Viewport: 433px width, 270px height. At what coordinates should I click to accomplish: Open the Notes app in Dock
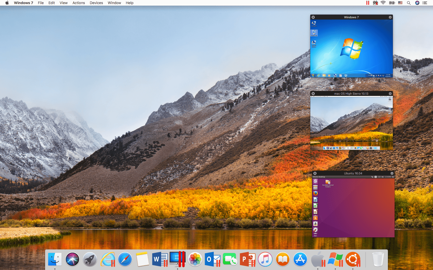pos(143,259)
